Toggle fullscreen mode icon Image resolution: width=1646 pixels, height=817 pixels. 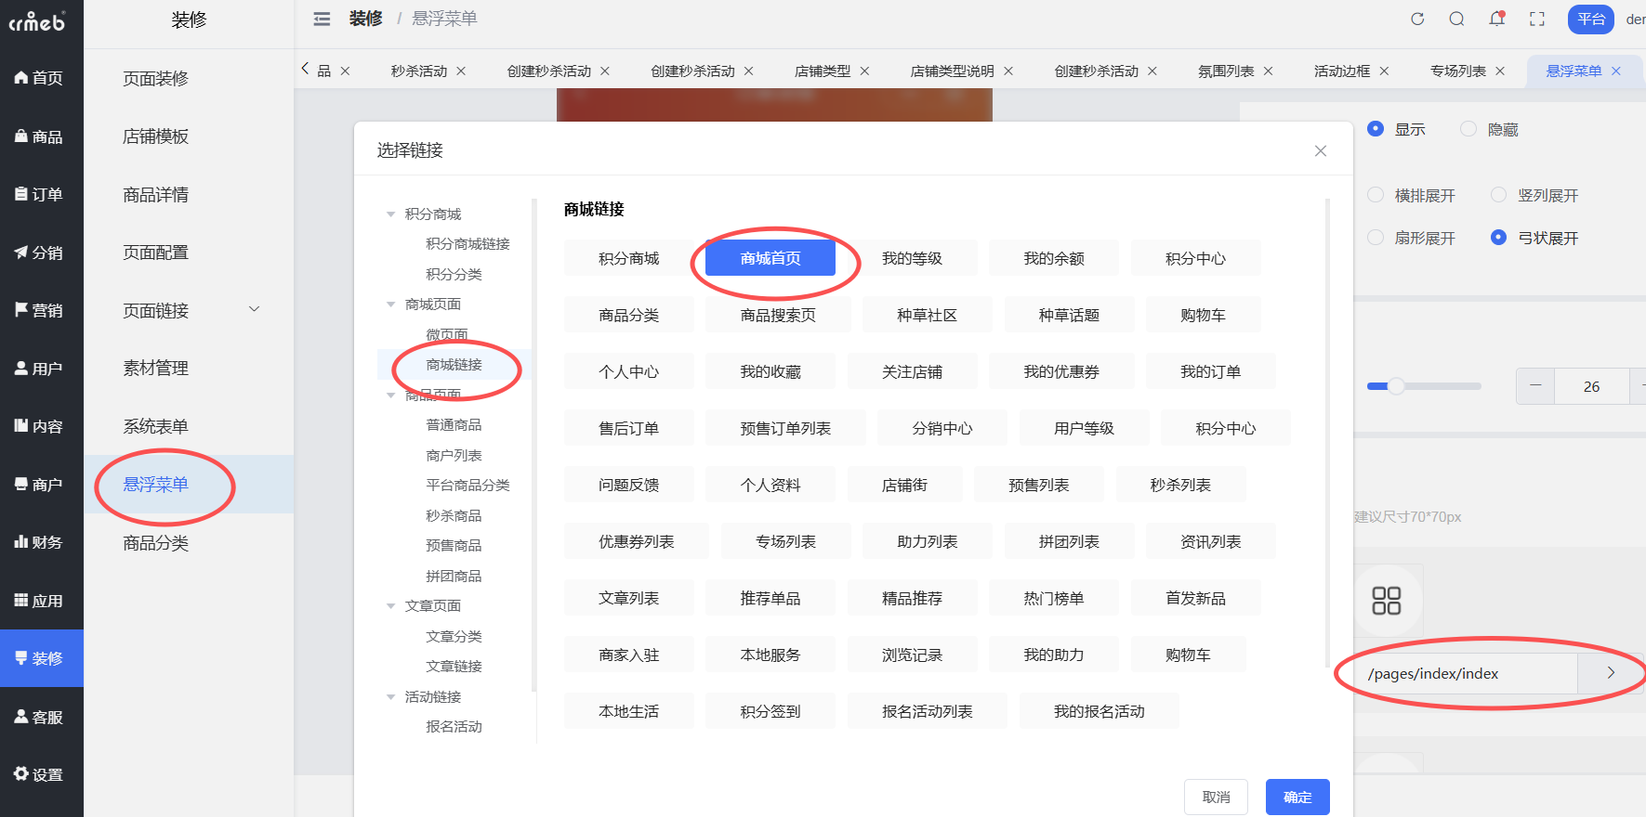[1537, 19]
